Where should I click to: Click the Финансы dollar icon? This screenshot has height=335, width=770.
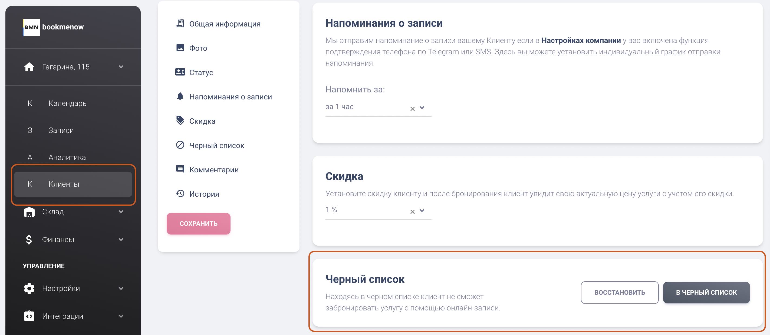coord(29,239)
